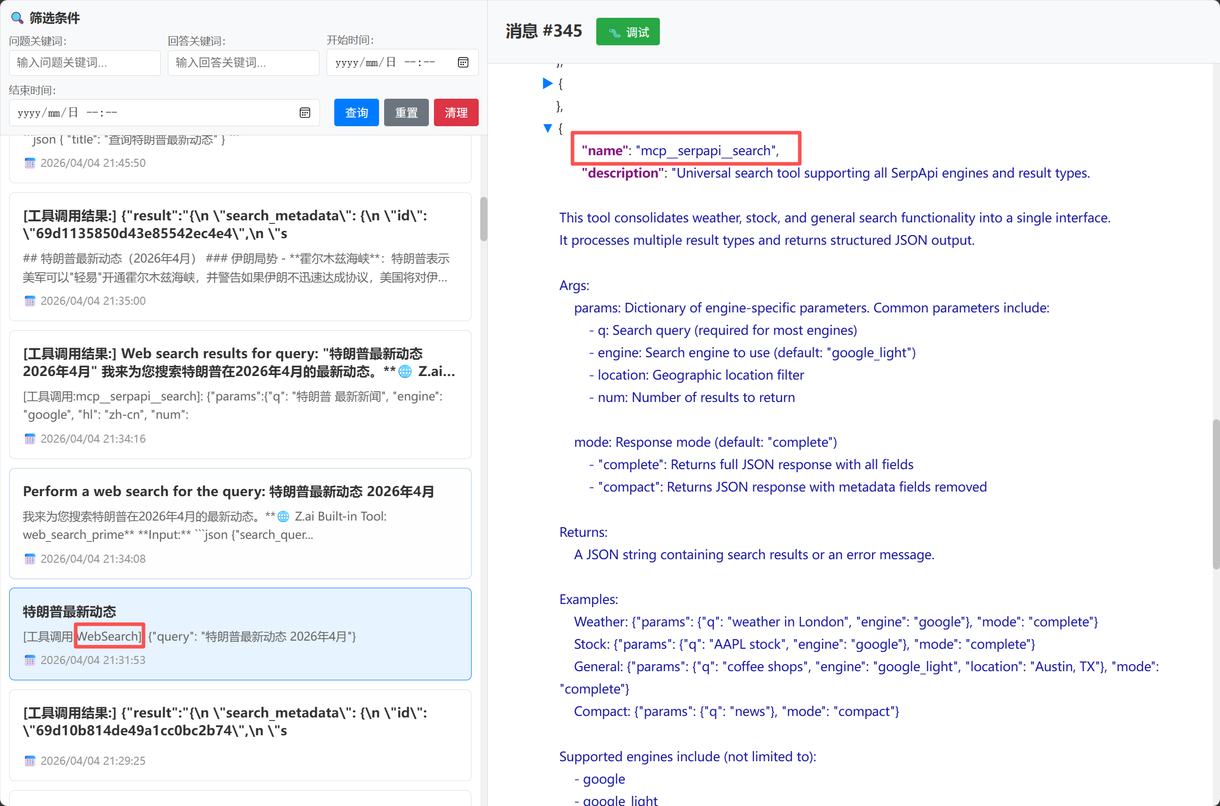The width and height of the screenshot is (1220, 806).
Task: Click the "Supported engines include" line
Action: (687, 757)
